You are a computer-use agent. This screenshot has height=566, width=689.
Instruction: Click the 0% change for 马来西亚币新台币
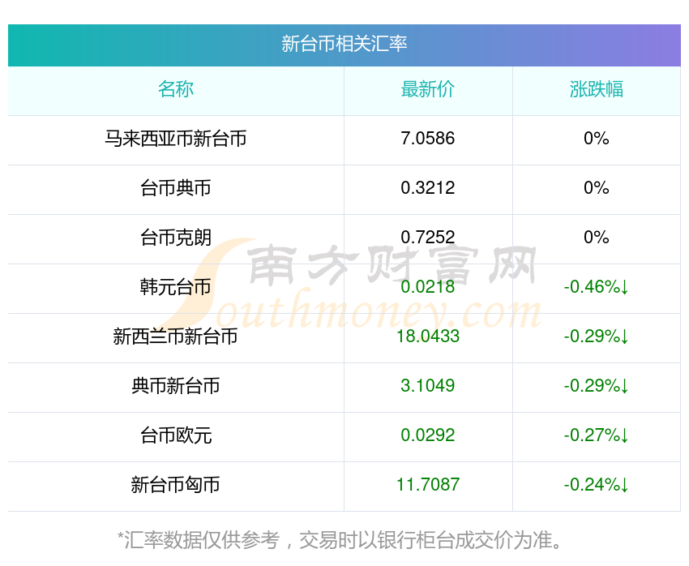point(597,139)
